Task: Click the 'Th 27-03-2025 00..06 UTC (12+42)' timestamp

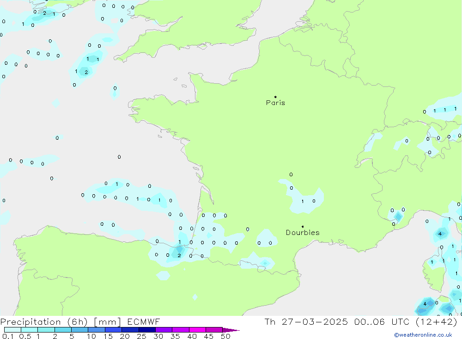Action: click(361, 322)
